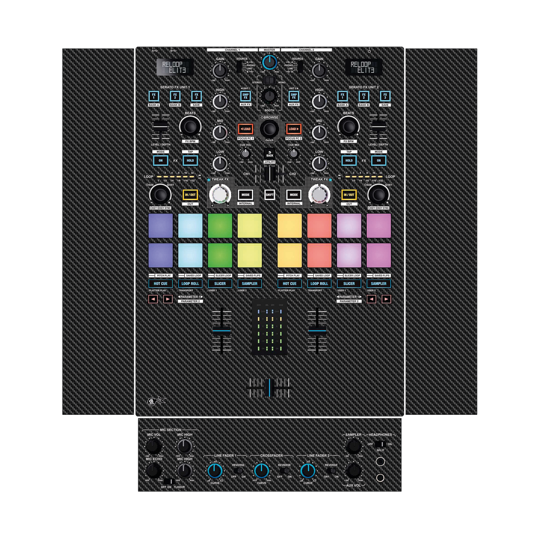Click the Loop size encoder on deck 2
Viewport: 538px width, 538px height.
(x=378, y=194)
